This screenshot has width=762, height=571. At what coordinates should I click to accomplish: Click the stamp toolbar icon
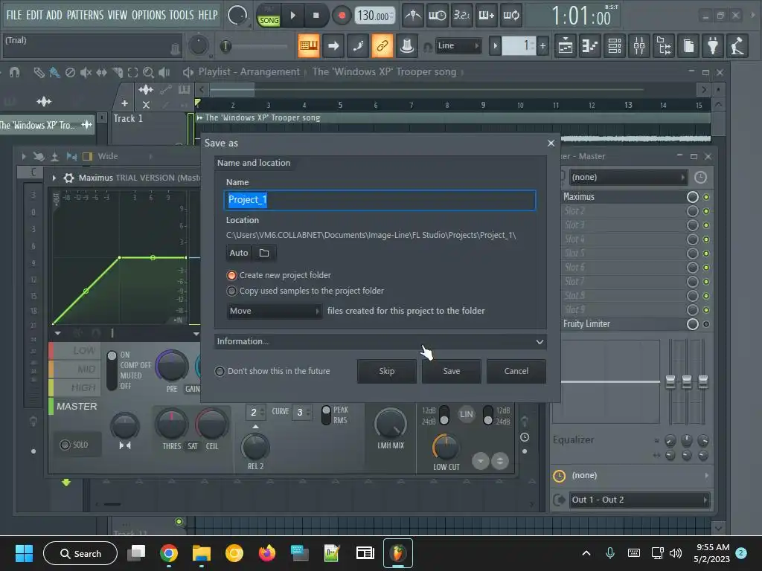407,45
